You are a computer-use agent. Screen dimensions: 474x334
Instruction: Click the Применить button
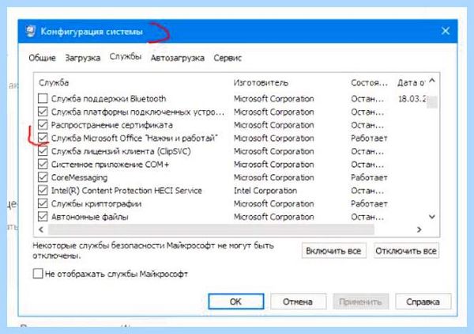360,302
